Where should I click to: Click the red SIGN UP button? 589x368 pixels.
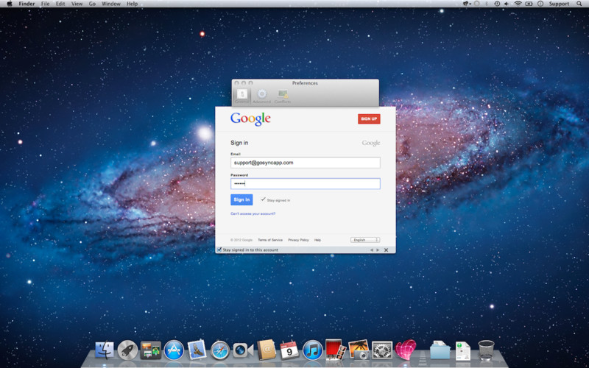tap(369, 119)
